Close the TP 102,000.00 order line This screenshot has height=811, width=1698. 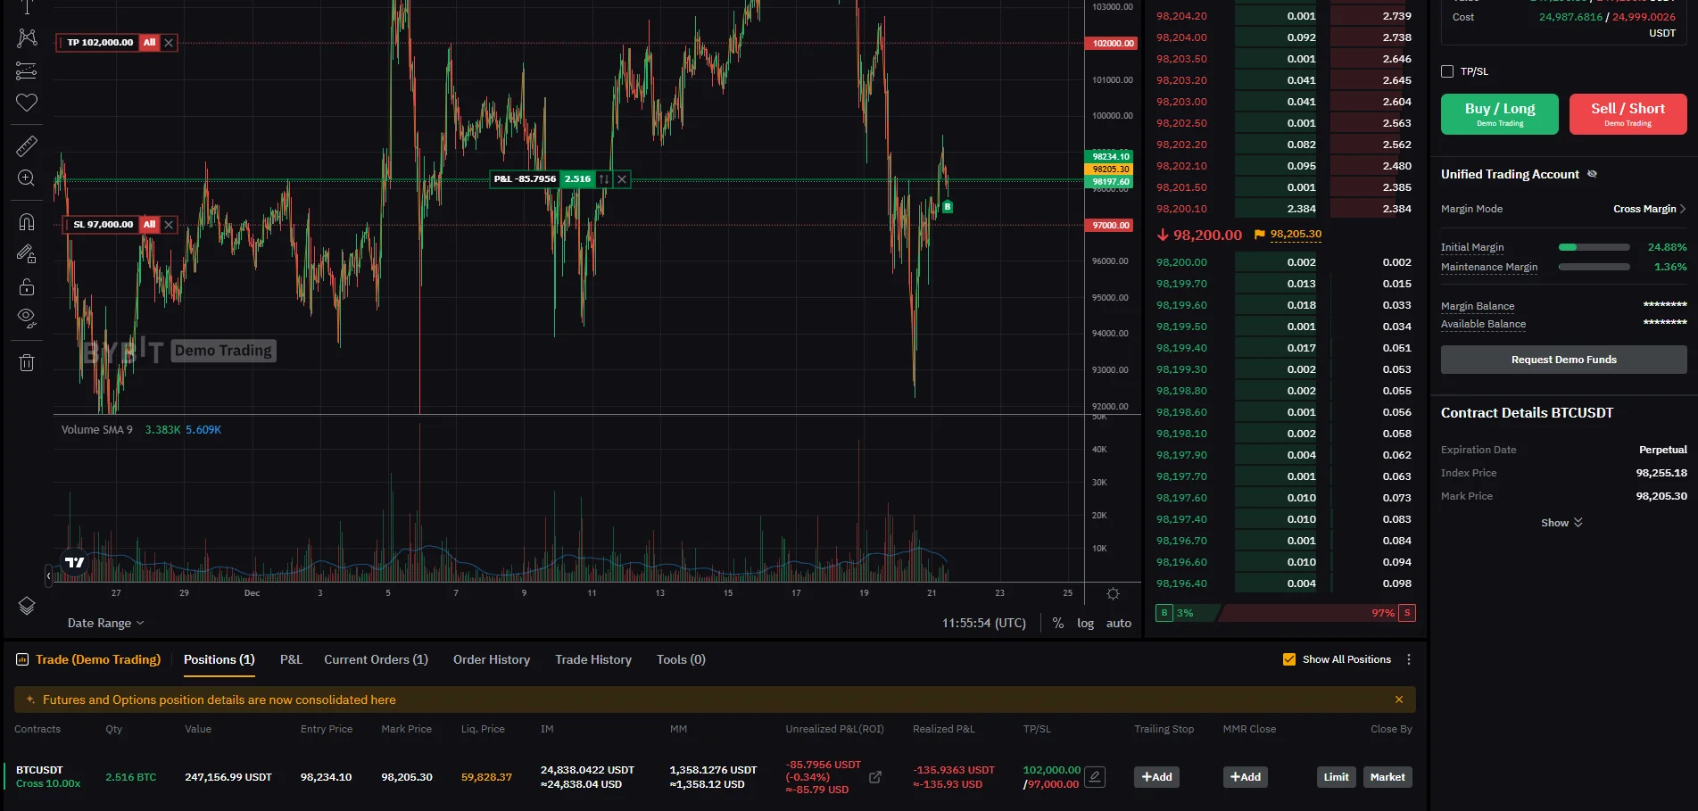pos(169,43)
